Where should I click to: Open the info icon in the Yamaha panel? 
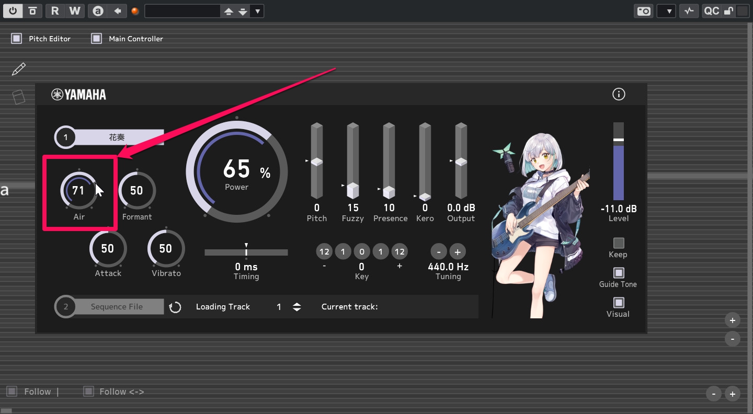coord(619,94)
